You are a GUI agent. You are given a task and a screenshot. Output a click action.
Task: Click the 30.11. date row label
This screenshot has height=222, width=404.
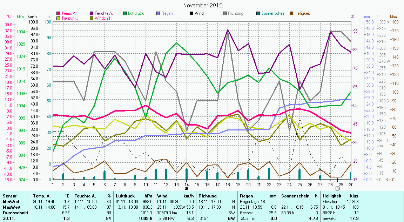(x=9, y=218)
